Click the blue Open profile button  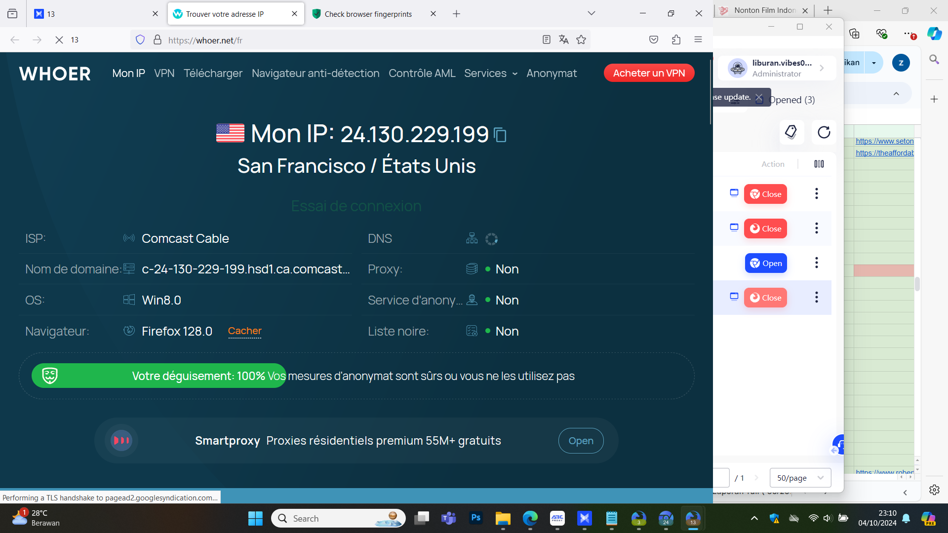point(766,263)
